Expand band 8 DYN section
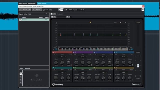160x90 pixels. click(131, 70)
